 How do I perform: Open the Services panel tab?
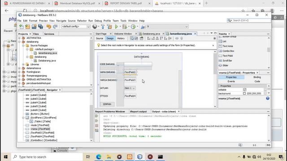(x=49, y=34)
